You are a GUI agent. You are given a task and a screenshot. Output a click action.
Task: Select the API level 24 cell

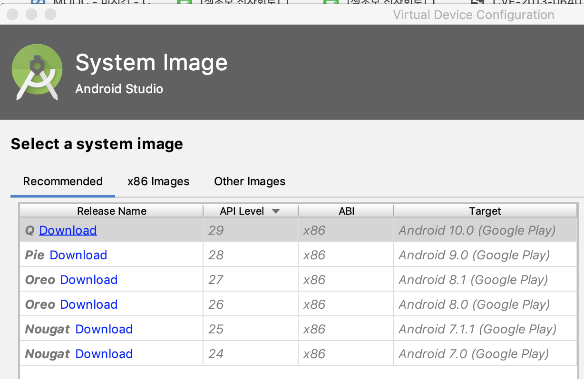click(251, 354)
